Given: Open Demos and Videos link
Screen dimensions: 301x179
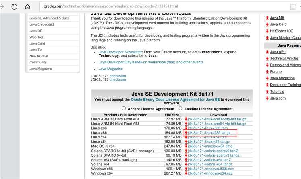Looking at the screenshot, I should tap(285, 65).
